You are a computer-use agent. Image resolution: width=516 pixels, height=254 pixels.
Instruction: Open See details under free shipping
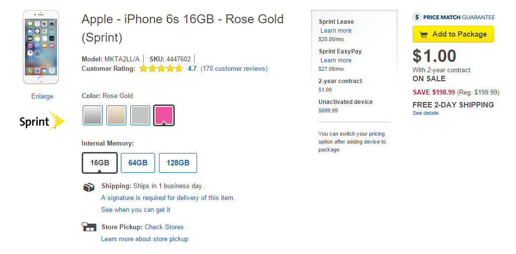tap(425, 113)
